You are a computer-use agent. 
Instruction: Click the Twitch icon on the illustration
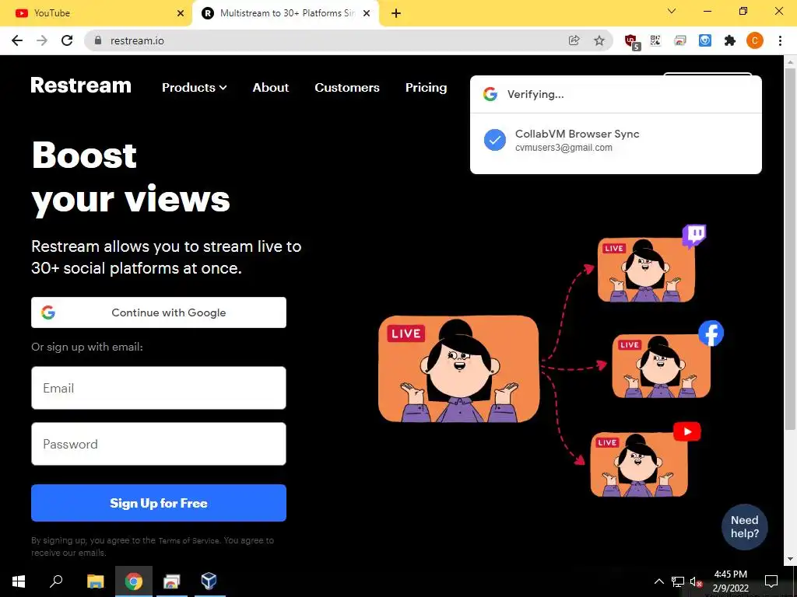[x=693, y=236]
